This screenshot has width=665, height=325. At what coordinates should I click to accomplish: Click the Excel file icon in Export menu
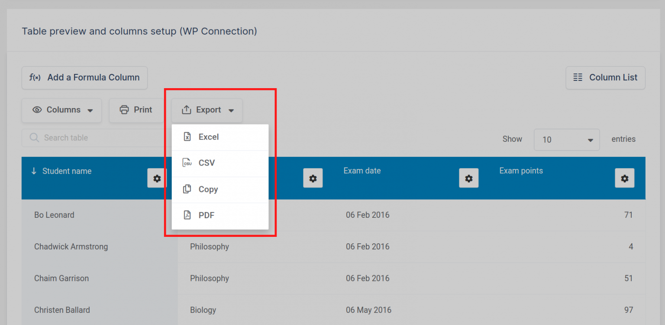point(187,137)
